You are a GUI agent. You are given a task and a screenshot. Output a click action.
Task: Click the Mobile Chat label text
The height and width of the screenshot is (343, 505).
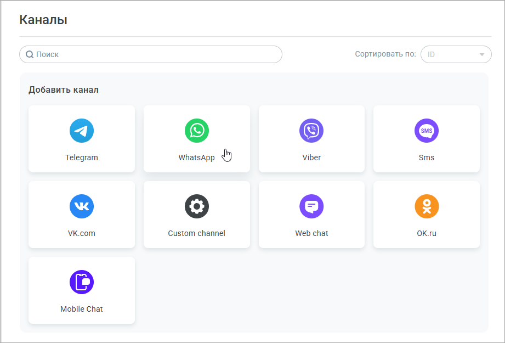click(x=82, y=309)
